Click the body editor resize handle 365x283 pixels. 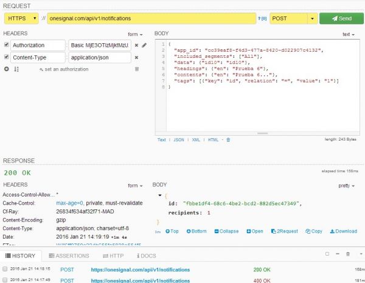click(x=262, y=133)
